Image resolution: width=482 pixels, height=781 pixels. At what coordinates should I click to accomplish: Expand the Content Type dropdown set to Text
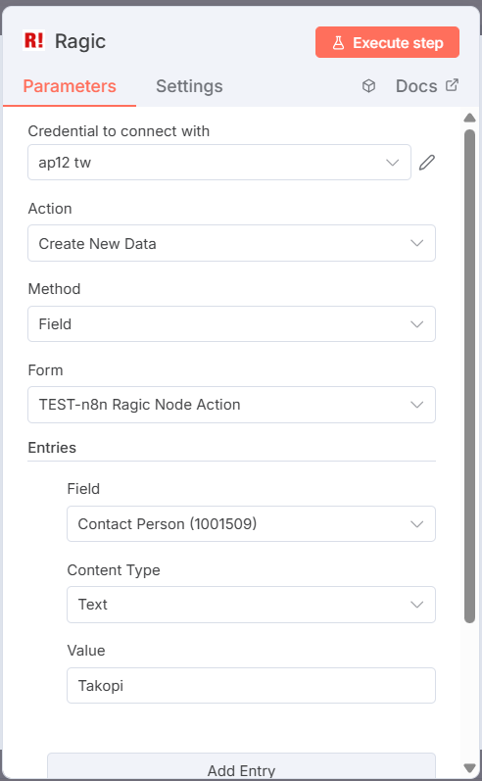(251, 605)
